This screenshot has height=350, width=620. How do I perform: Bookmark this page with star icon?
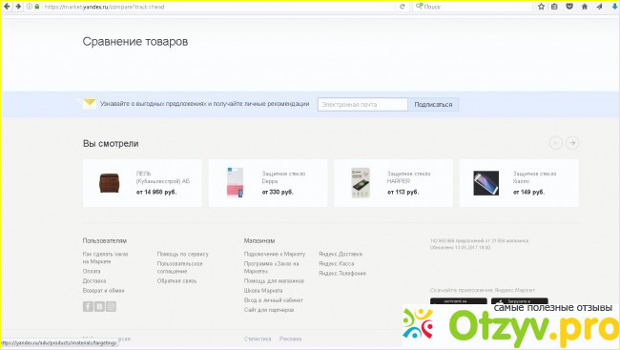tap(542, 7)
